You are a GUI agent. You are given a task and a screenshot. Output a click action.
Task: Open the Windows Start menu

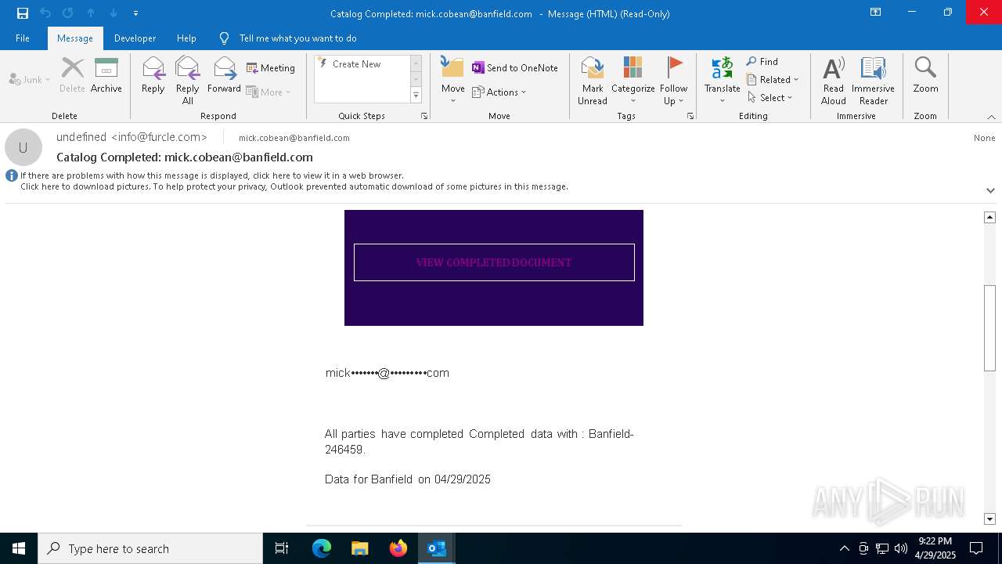click(x=19, y=548)
